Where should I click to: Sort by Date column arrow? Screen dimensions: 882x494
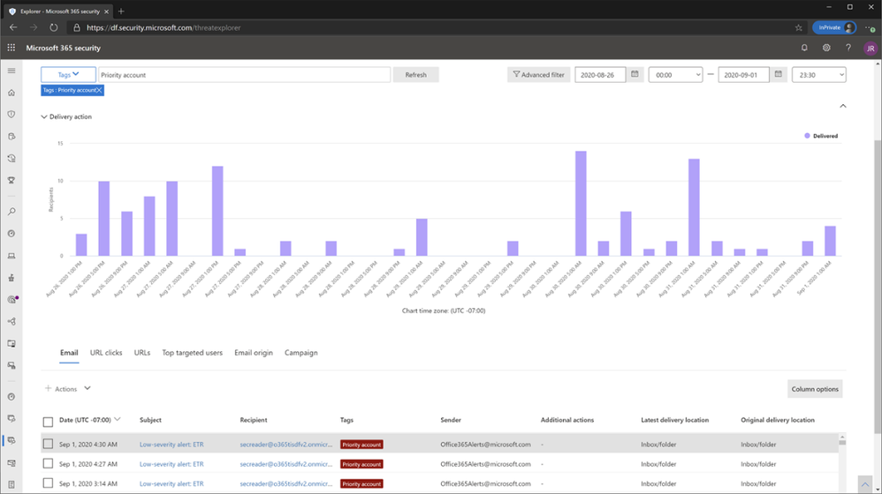point(117,419)
